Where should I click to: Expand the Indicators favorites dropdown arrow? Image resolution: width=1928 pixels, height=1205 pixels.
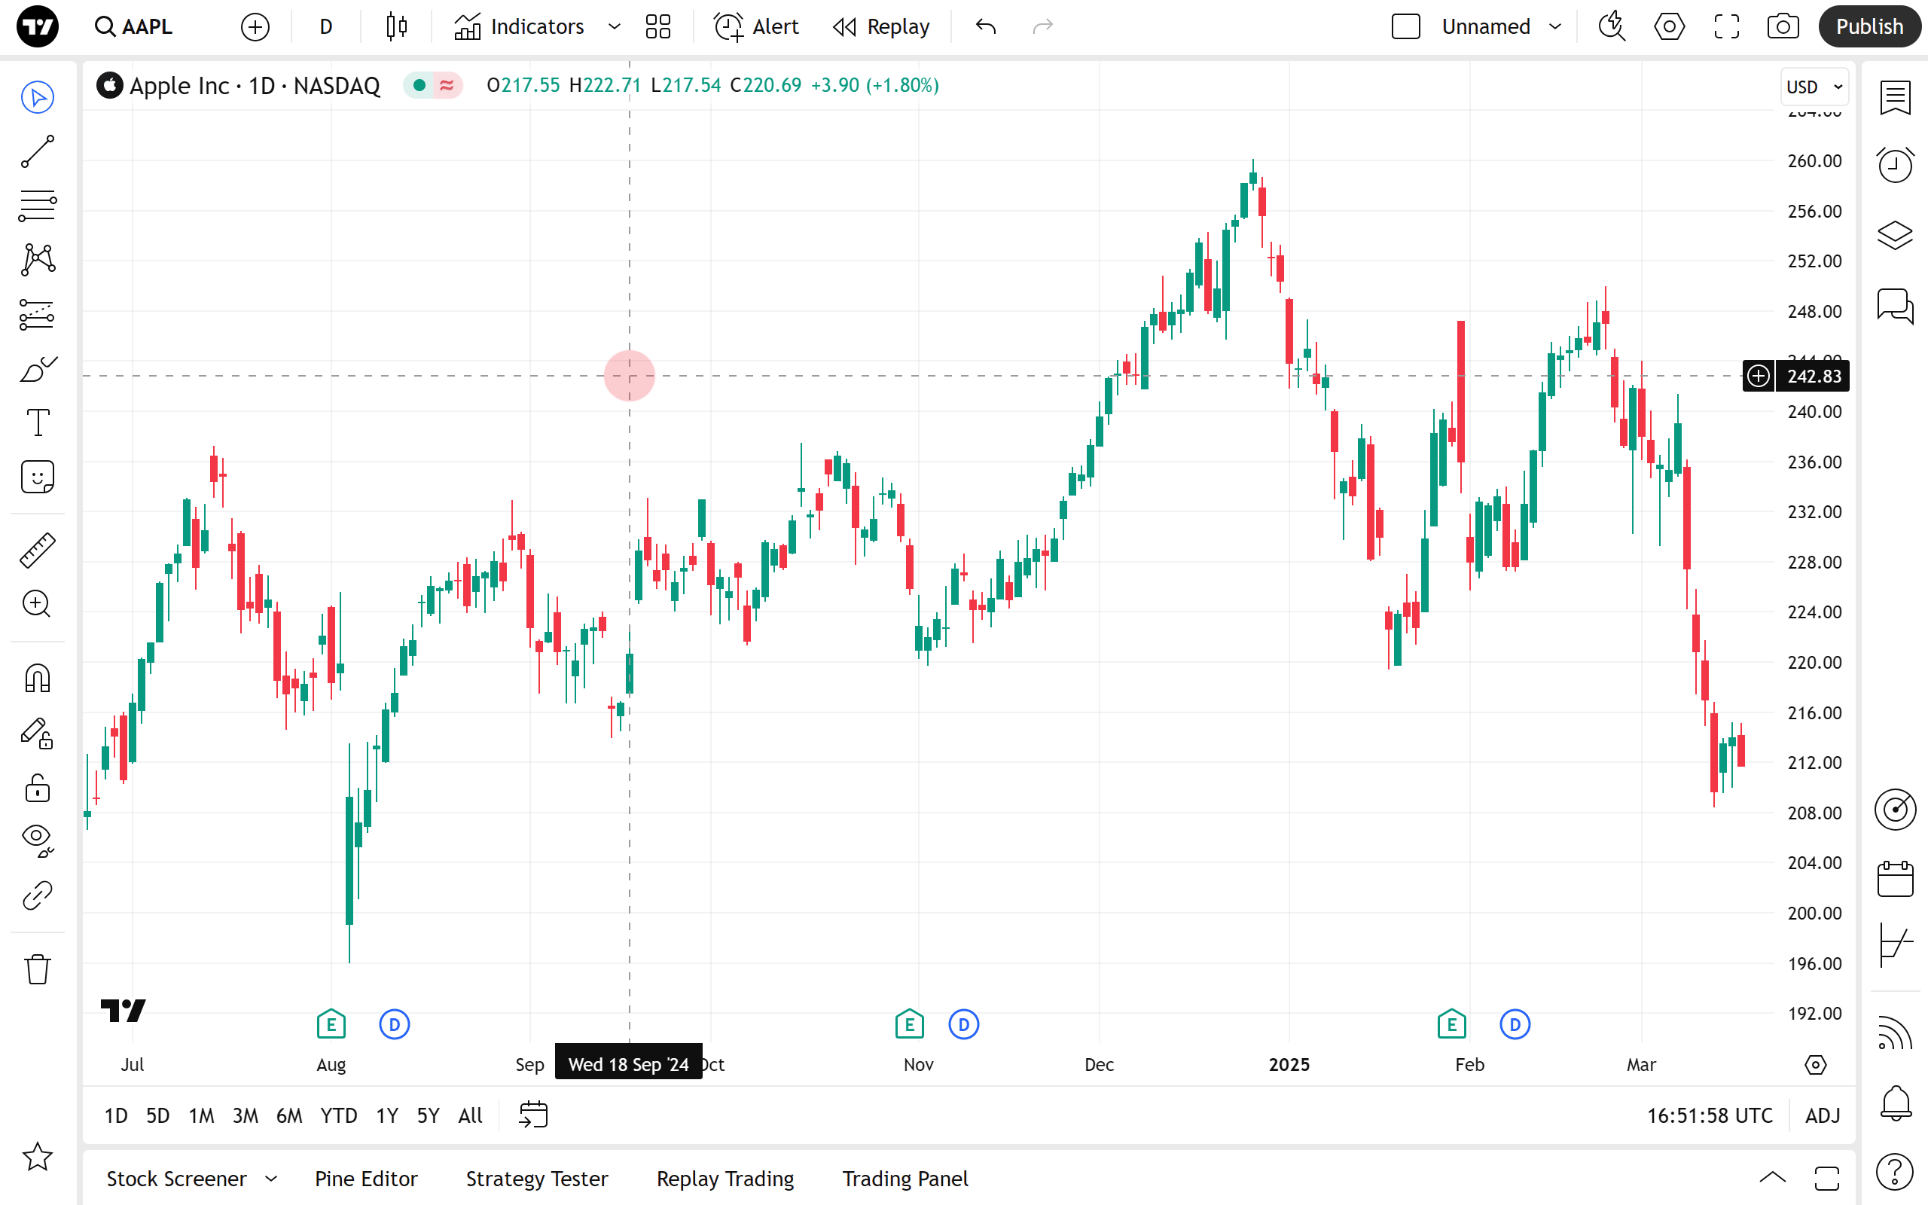(x=615, y=26)
